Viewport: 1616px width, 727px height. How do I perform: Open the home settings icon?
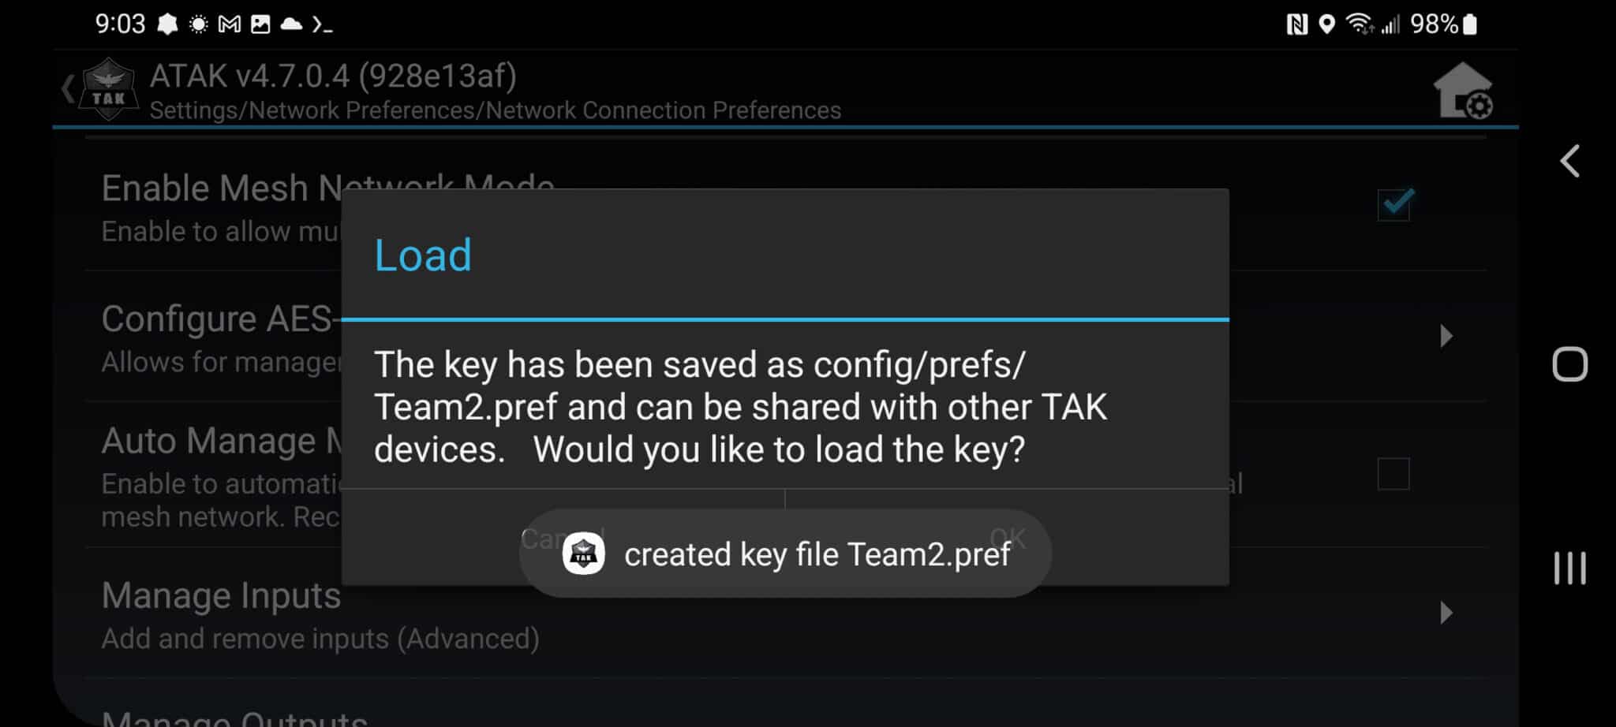click(1462, 90)
